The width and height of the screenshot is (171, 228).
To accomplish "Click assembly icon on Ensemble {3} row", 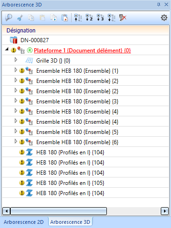I will pos(29,101).
